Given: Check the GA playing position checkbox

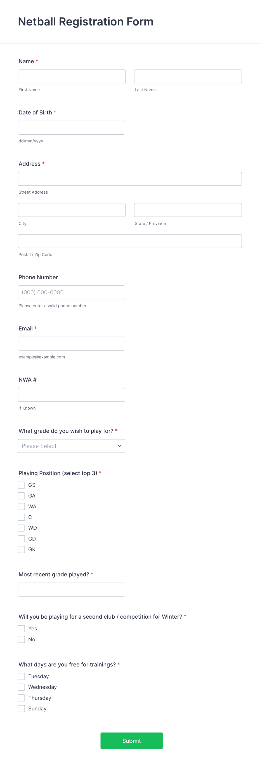Looking at the screenshot, I should pos(21,496).
